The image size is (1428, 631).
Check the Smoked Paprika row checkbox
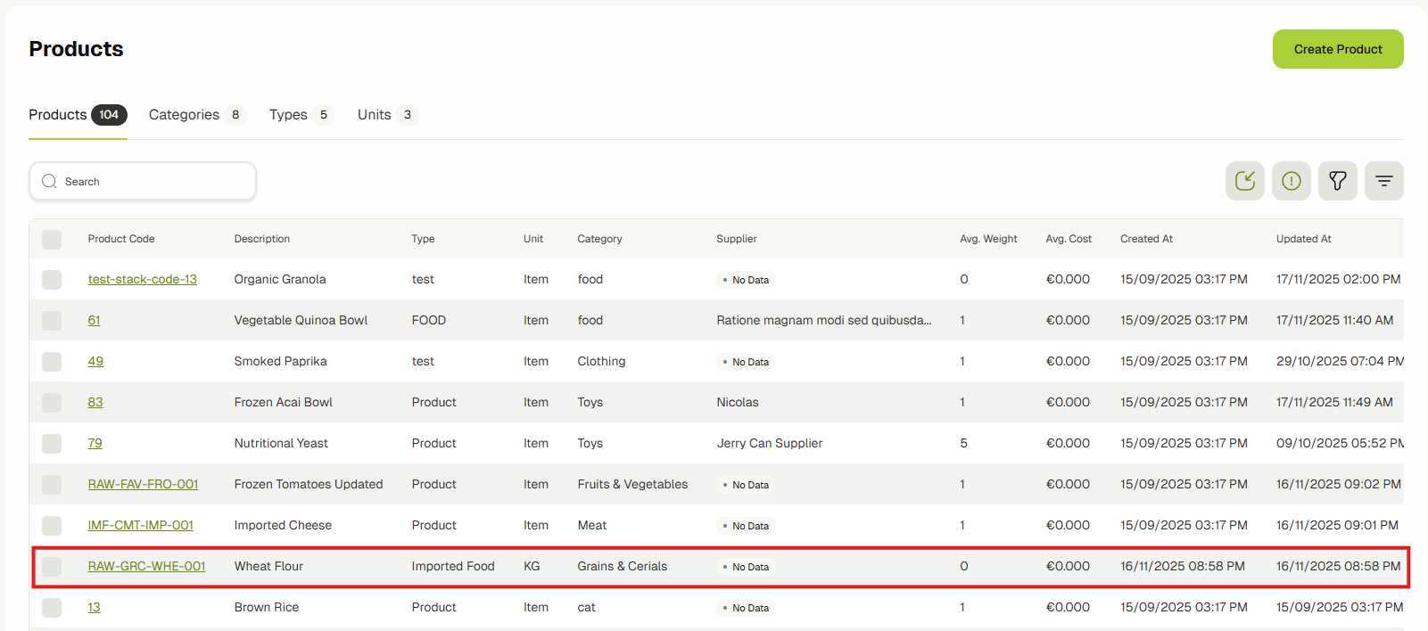(x=52, y=362)
